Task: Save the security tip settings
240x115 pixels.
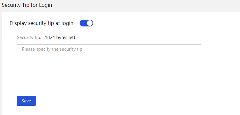Action: coord(26,101)
